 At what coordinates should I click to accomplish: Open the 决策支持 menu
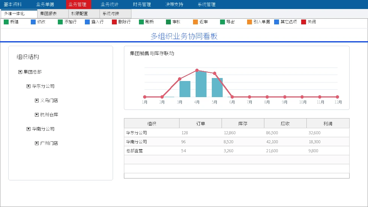174,4
